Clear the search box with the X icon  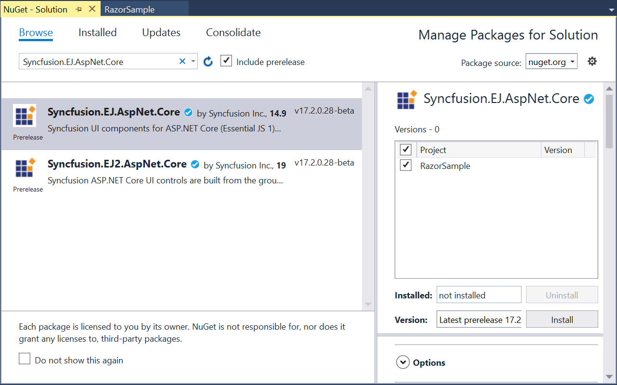pos(182,61)
